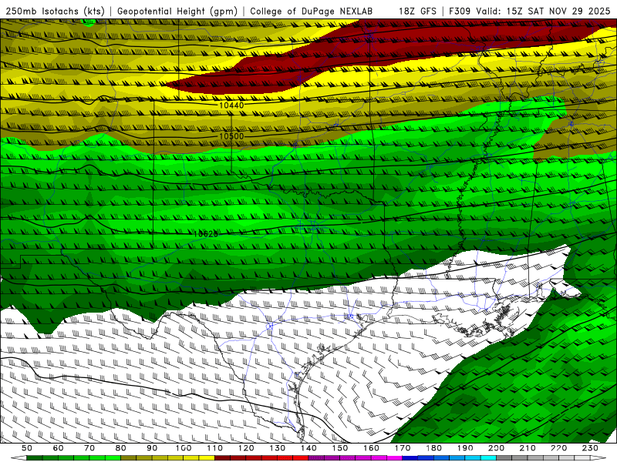Click the 70 value on the color scale

pyautogui.click(x=89, y=448)
